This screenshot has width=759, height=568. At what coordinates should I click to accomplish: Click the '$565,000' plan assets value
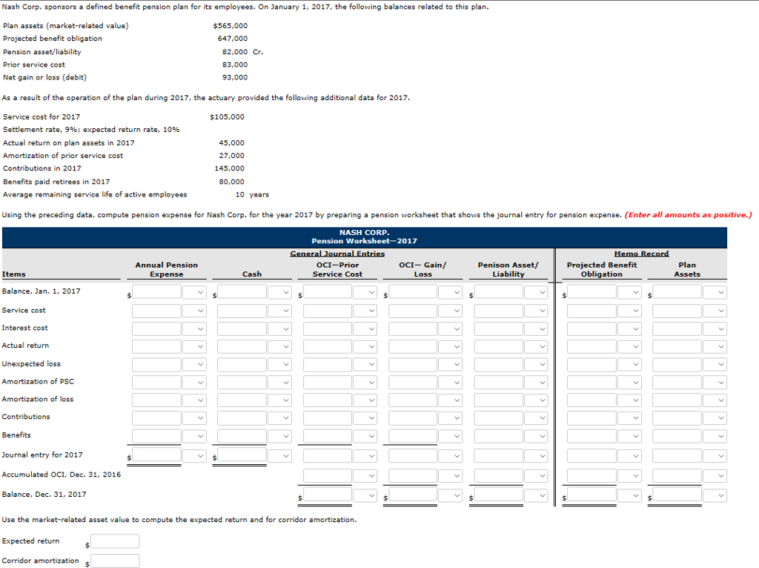231,26
